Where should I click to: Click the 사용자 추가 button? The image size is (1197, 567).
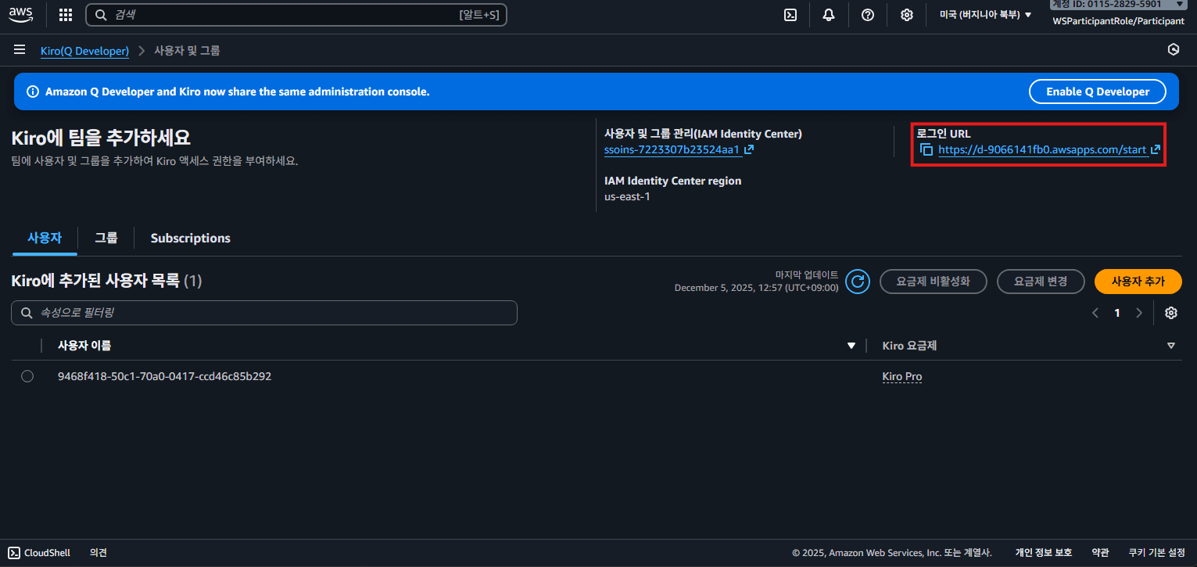click(1138, 282)
